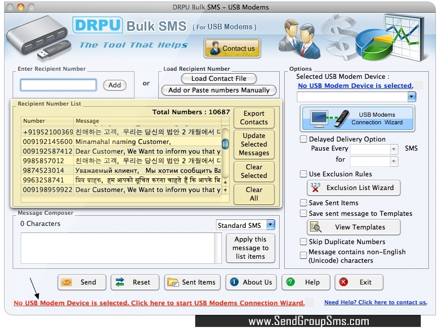Viewport: 440px width, 328px height.
Task: Click the Contact us person icon
Action: [x=215, y=48]
